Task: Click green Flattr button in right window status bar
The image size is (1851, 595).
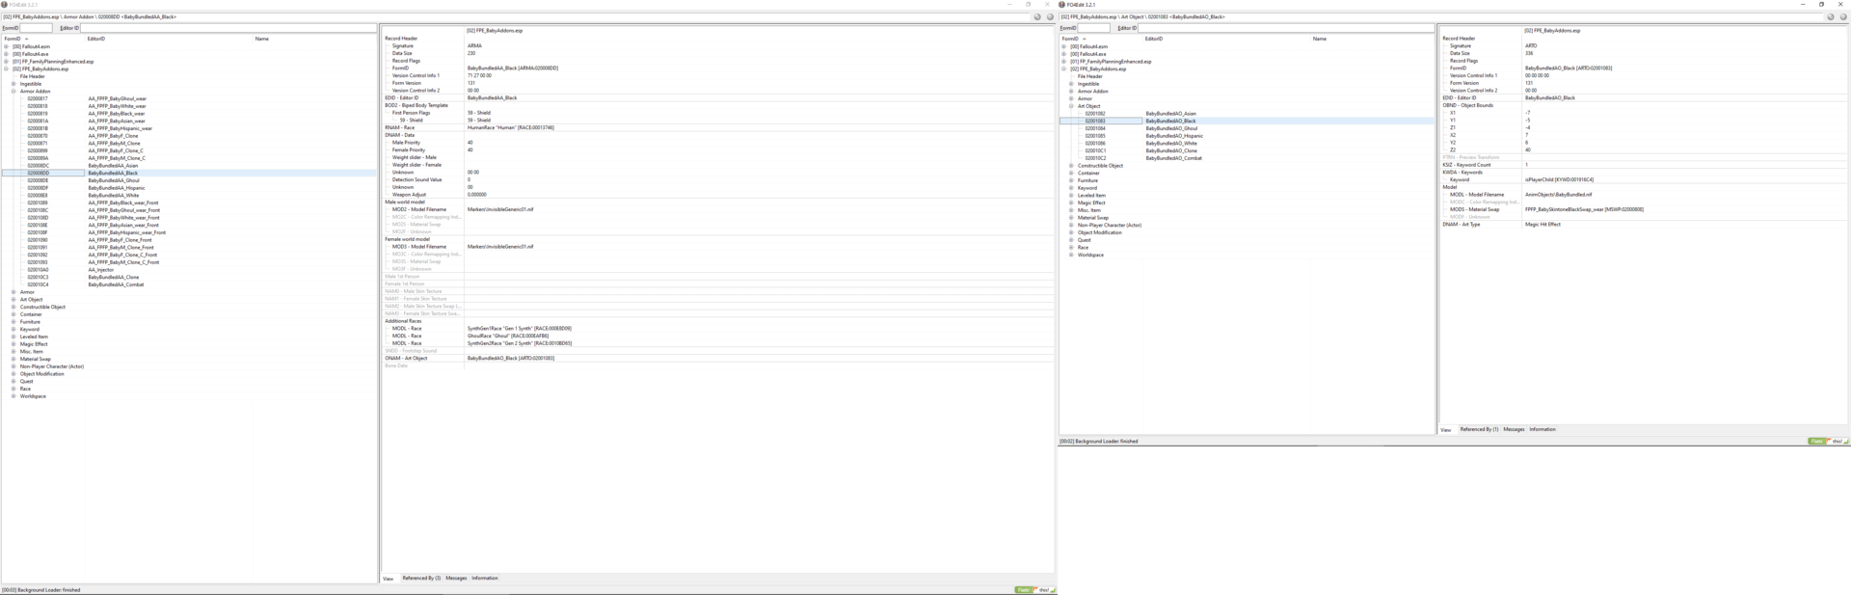Action: 1816,441
